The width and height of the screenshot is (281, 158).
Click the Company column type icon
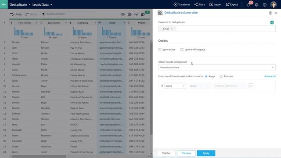[x=70, y=23]
